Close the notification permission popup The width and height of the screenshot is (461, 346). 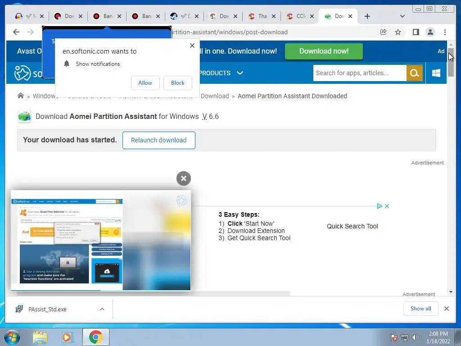(x=192, y=46)
